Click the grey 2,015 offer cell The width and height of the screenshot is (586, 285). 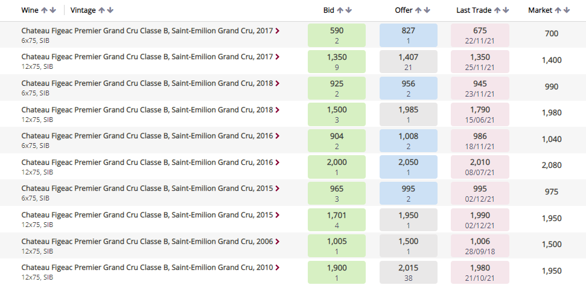409,272
